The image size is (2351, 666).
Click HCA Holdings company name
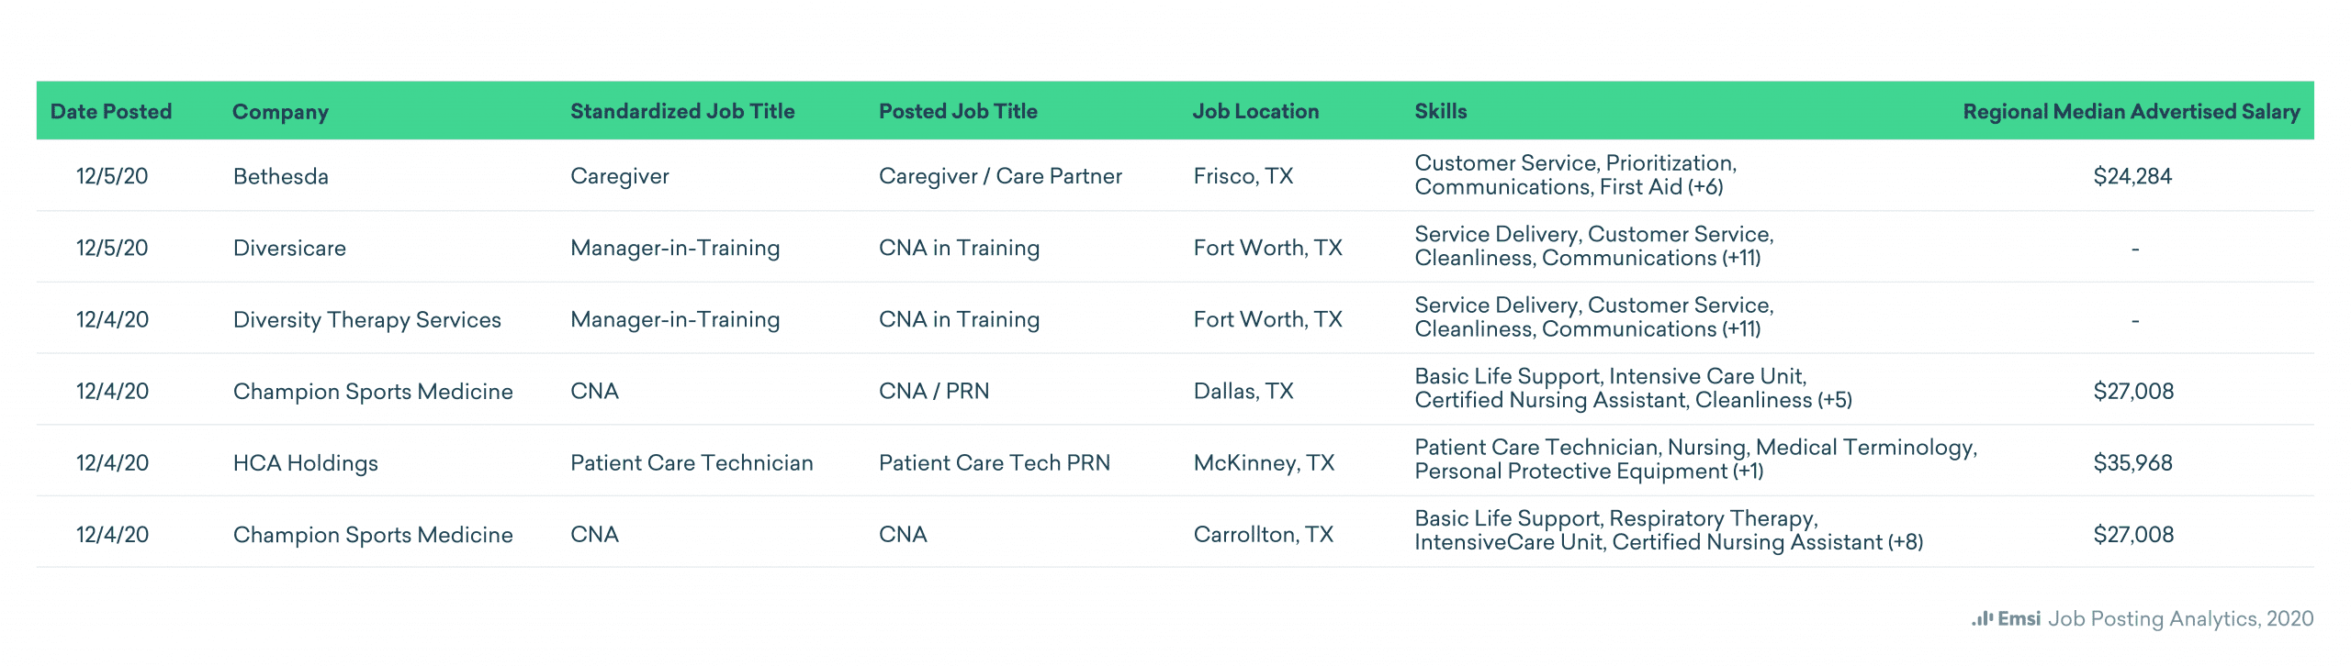(x=305, y=463)
